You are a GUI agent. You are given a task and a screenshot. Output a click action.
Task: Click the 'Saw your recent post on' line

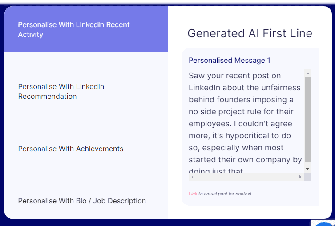point(234,76)
